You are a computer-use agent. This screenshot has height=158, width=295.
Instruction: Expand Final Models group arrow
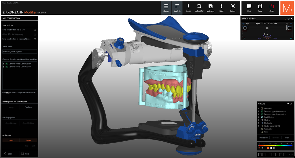tap(259, 117)
